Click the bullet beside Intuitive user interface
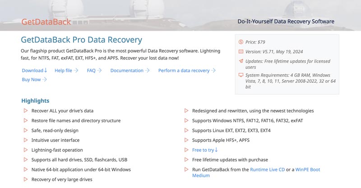The height and width of the screenshot is (188, 361). point(26,140)
